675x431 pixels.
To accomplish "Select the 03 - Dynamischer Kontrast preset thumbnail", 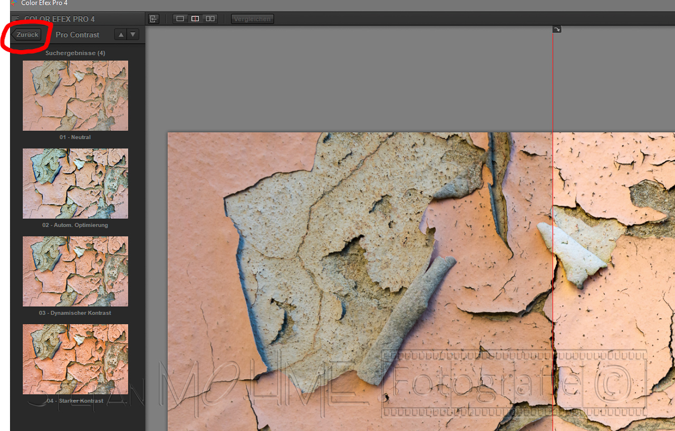I will tap(75, 271).
